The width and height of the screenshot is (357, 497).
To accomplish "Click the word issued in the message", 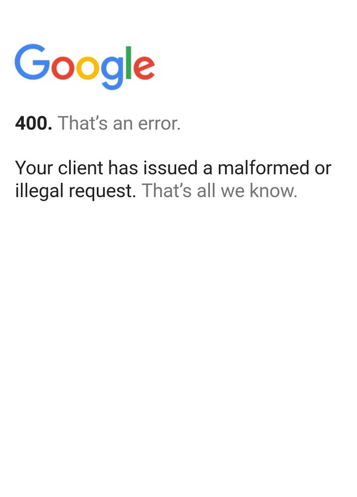I will click(170, 167).
